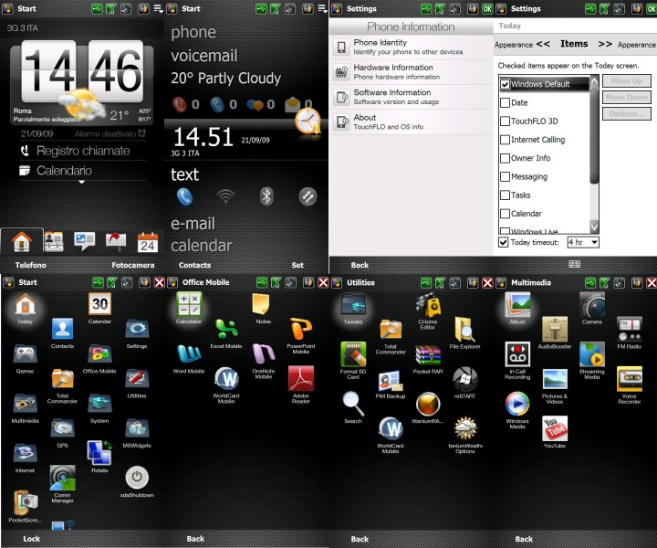This screenshot has width=657, height=548.
Task: Open Phone Identity settings
Action: click(x=412, y=47)
